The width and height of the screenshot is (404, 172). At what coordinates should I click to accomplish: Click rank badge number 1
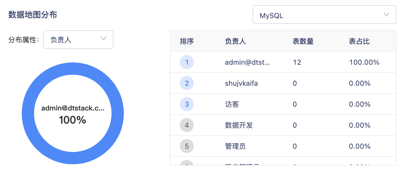point(187,62)
